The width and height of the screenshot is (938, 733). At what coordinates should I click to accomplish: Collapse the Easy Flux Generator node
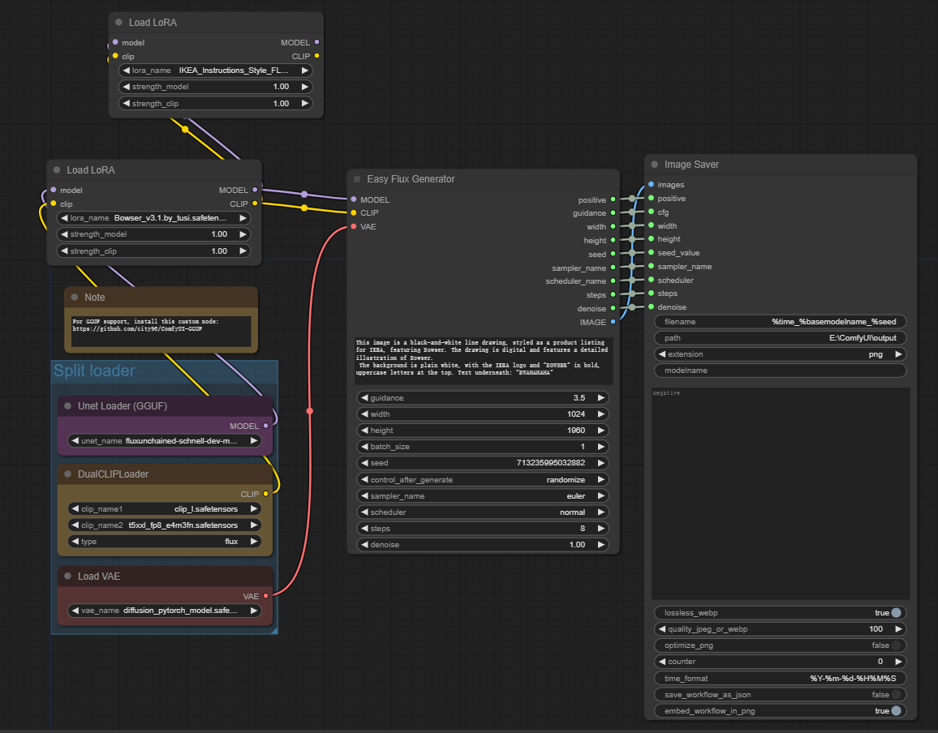click(x=357, y=179)
